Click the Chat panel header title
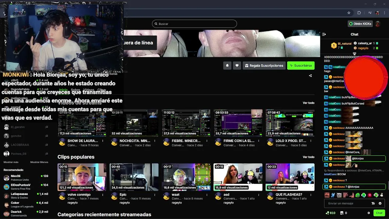Screen dimensions: 389x219 click(354, 34)
